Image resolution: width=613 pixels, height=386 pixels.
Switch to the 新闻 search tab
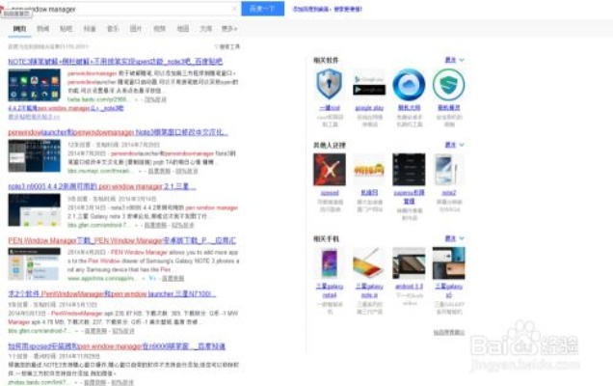click(42, 30)
